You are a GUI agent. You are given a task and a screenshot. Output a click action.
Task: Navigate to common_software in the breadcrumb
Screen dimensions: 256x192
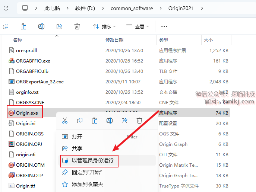pyautogui.click(x=132, y=8)
